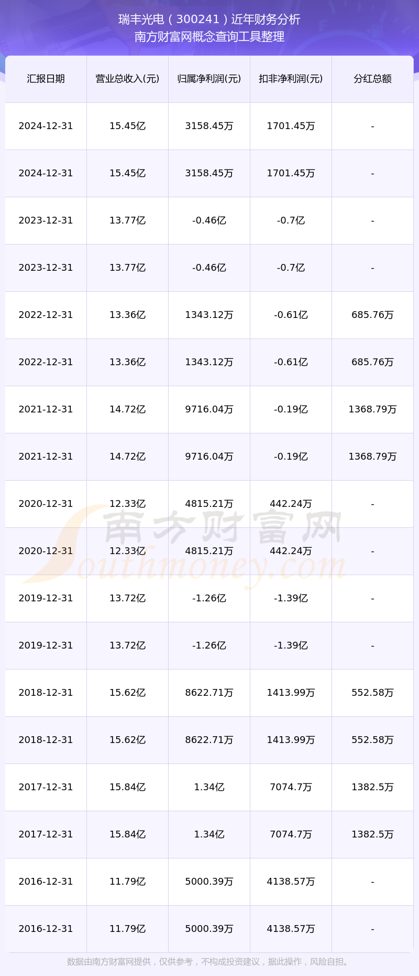Click the second -1.39亿 value
Screen dimensions: 419x976
291,645
